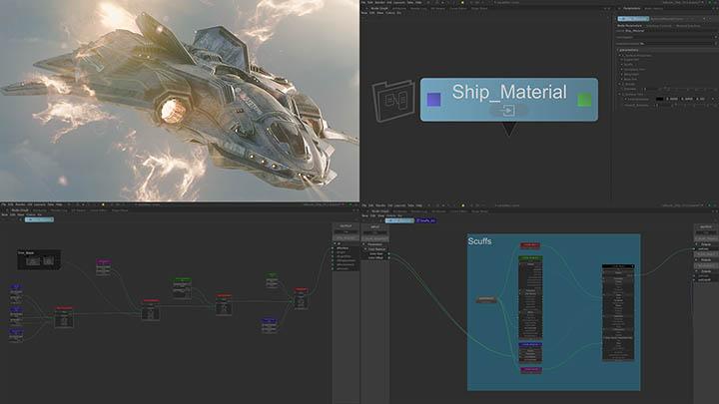The width and height of the screenshot is (719, 404).
Task: Click the purple input port on Ship_Material node
Action: point(433,99)
